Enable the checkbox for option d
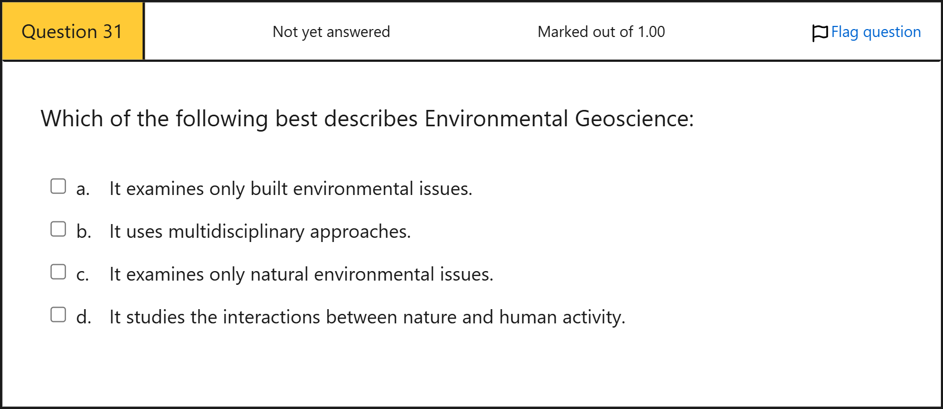Viewport: 943px width, 409px height. (x=58, y=314)
